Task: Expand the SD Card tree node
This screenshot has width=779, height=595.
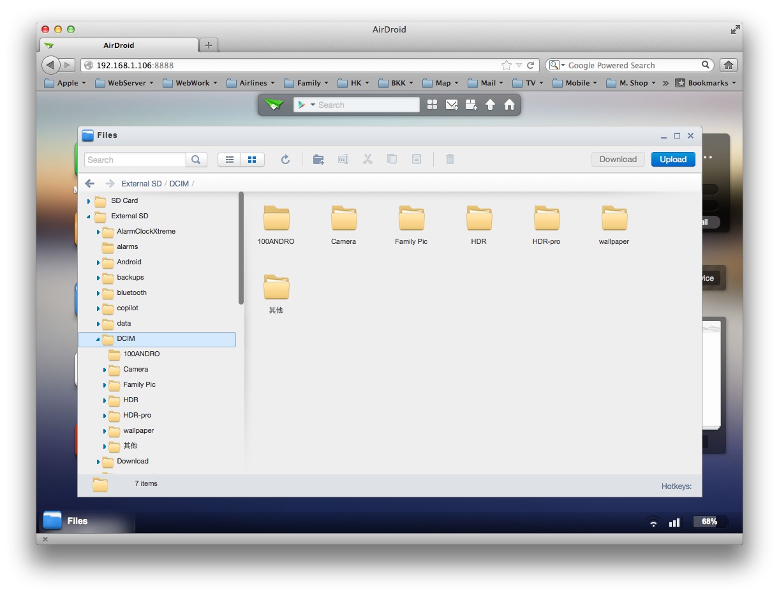Action: [x=89, y=201]
